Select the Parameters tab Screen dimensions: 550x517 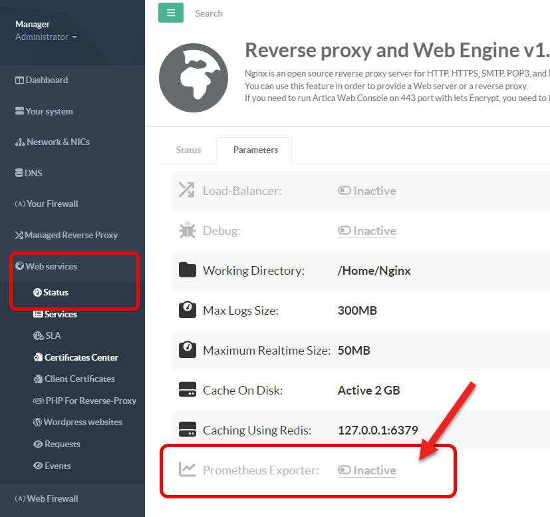point(255,150)
